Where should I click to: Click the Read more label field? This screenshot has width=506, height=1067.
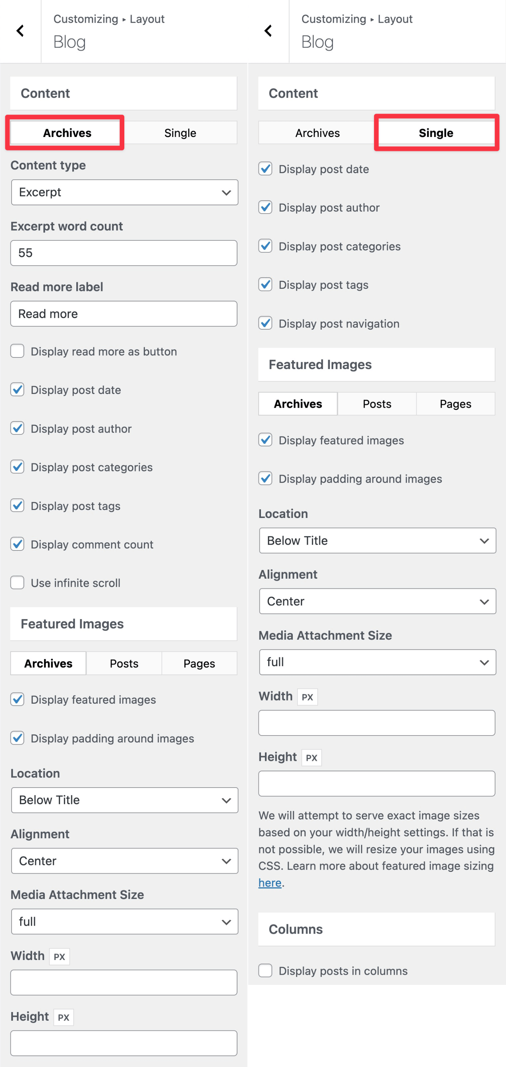click(x=124, y=314)
